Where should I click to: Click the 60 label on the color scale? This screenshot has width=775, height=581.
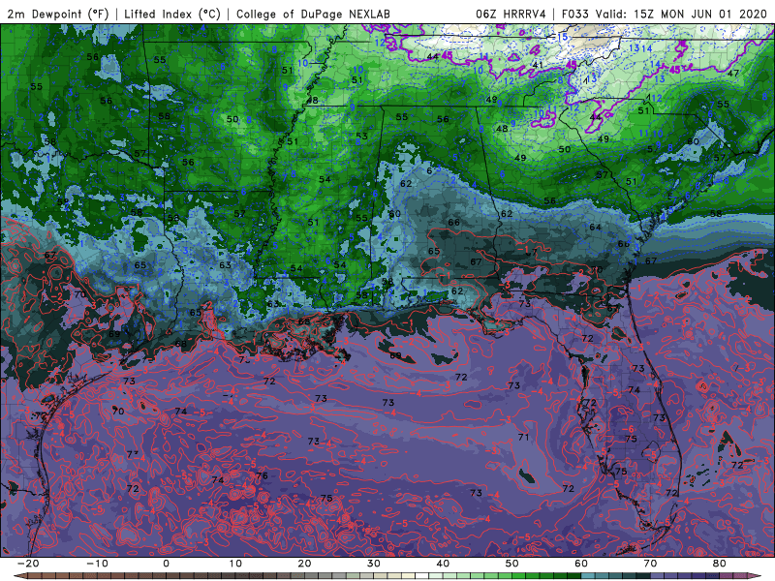581,564
